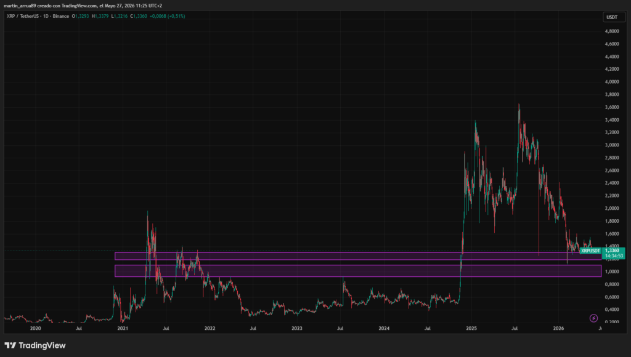
Task: Click the 4,8000 price axis label
Action: click(x=612, y=31)
